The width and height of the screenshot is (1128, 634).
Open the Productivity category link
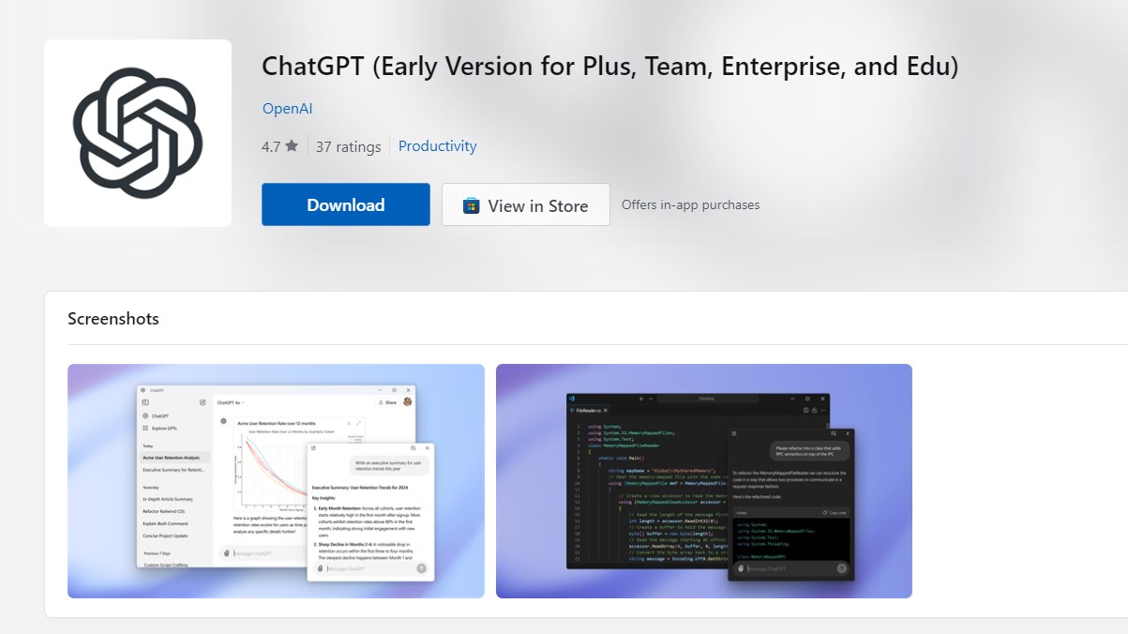tap(437, 146)
